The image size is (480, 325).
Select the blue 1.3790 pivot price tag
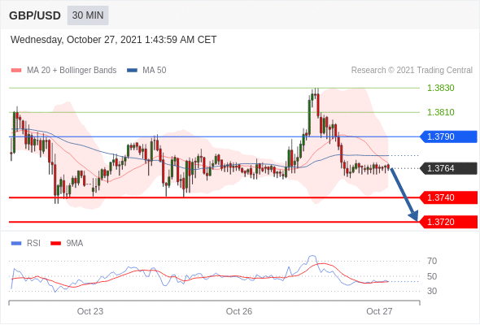[x=448, y=136]
